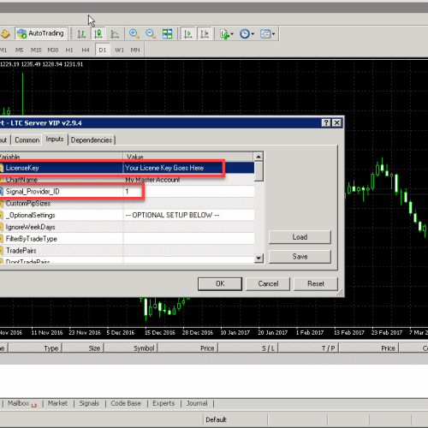The height and width of the screenshot is (428, 428).
Task: Click the Default profile in status bar
Action: coord(216,419)
